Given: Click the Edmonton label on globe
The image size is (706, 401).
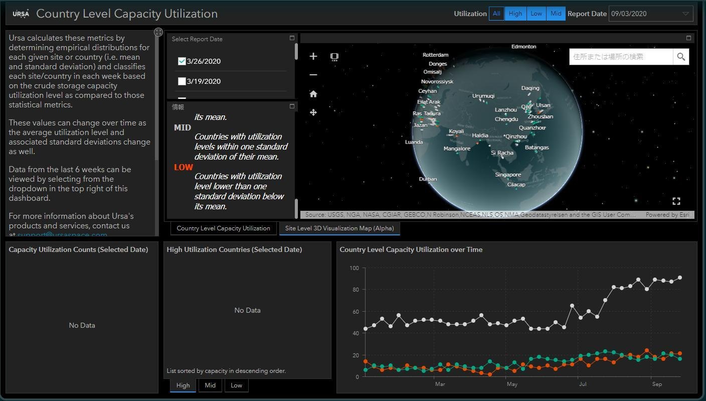Looking at the screenshot, I should tap(523, 46).
